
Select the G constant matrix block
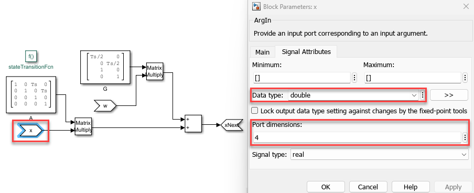click(105, 67)
